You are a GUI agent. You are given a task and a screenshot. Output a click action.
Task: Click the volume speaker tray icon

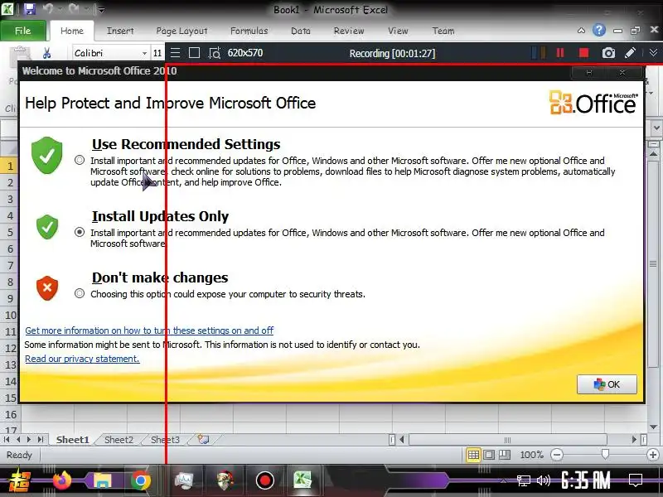click(544, 480)
